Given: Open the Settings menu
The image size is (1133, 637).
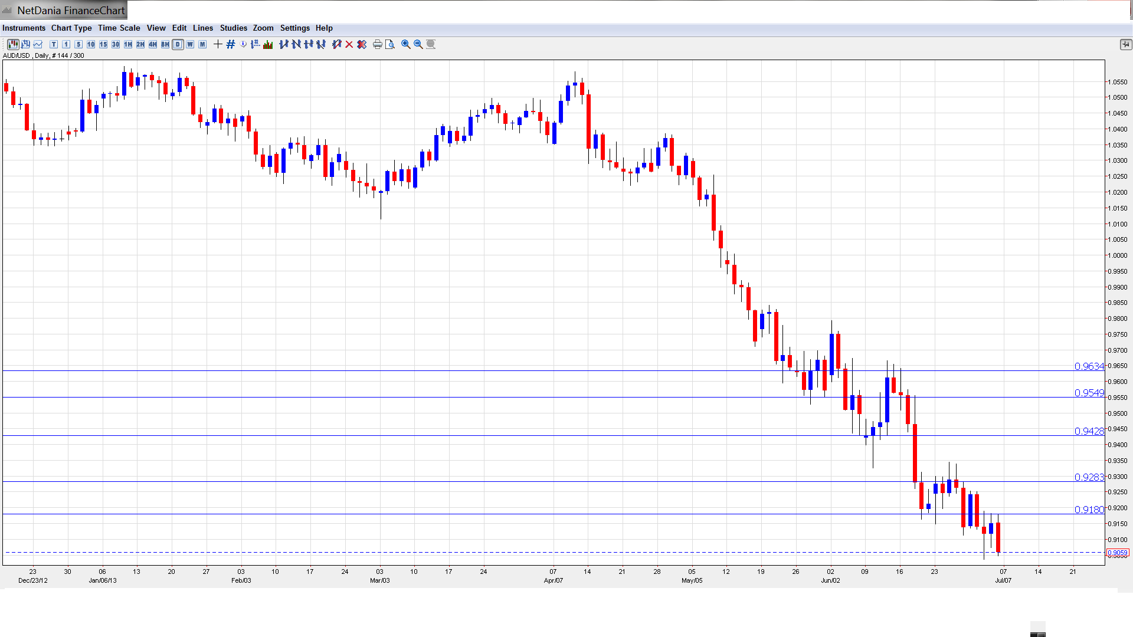Looking at the screenshot, I should point(294,28).
